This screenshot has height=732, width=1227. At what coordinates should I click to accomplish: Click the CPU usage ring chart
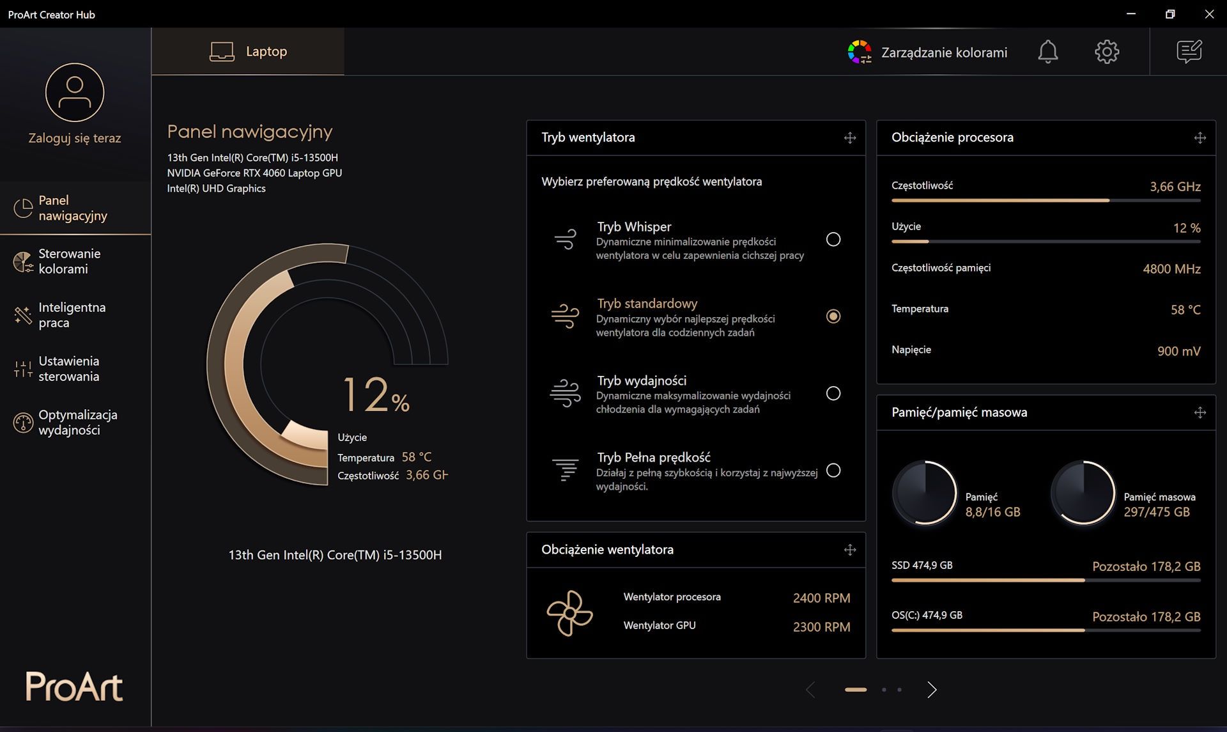327,364
